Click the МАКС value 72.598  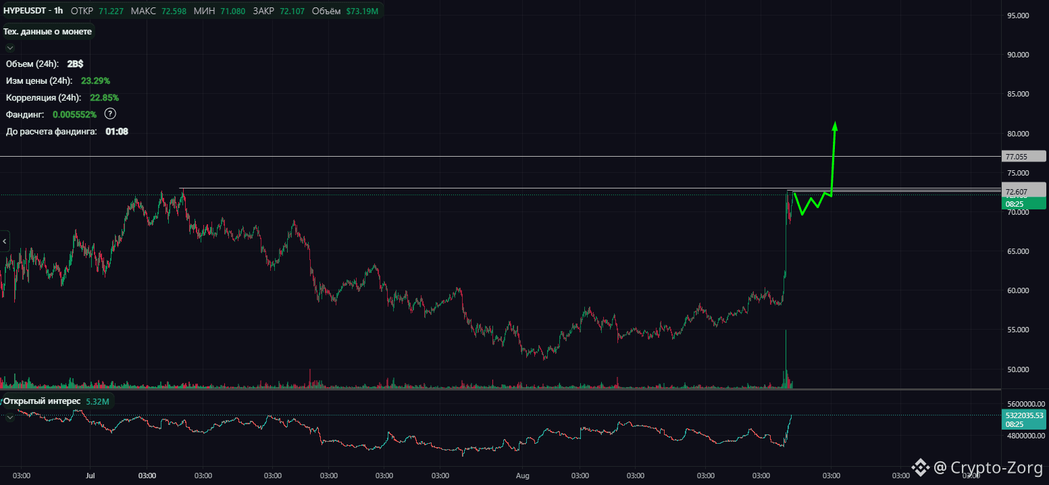[173, 11]
